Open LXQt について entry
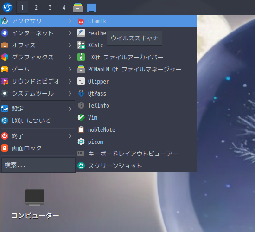Viewport: 255px width, 232px height. coord(38,121)
